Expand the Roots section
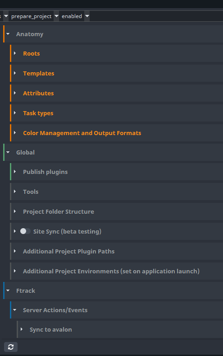The width and height of the screenshot is (223, 356). pyautogui.click(x=15, y=53)
